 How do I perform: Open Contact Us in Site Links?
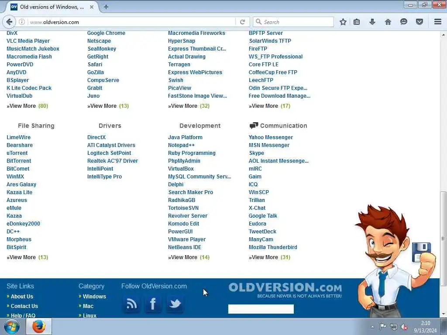pyautogui.click(x=24, y=306)
